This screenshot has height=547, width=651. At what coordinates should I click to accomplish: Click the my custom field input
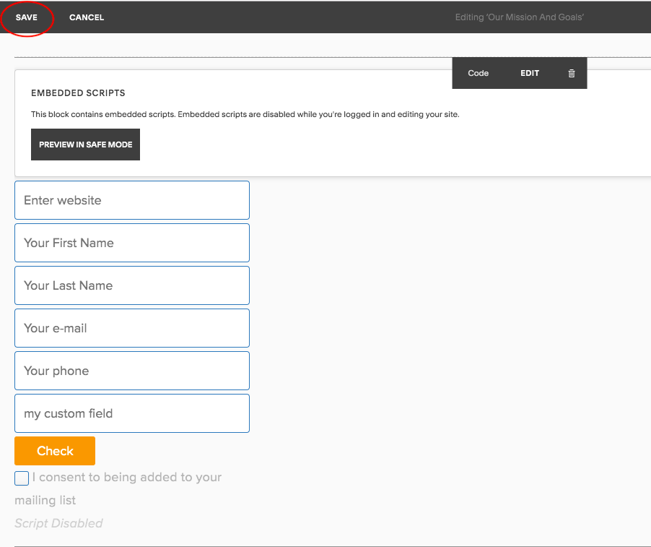(132, 413)
